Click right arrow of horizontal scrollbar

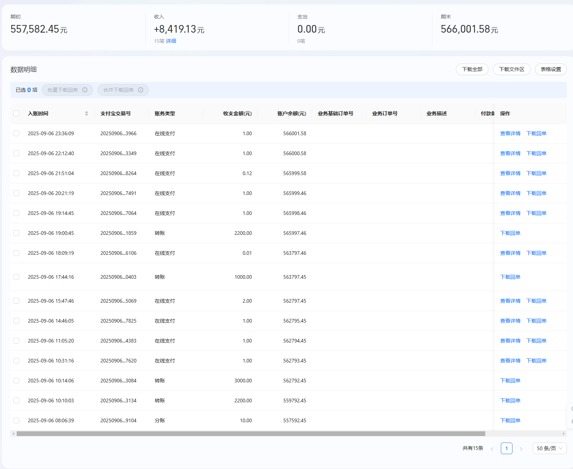tap(564, 433)
